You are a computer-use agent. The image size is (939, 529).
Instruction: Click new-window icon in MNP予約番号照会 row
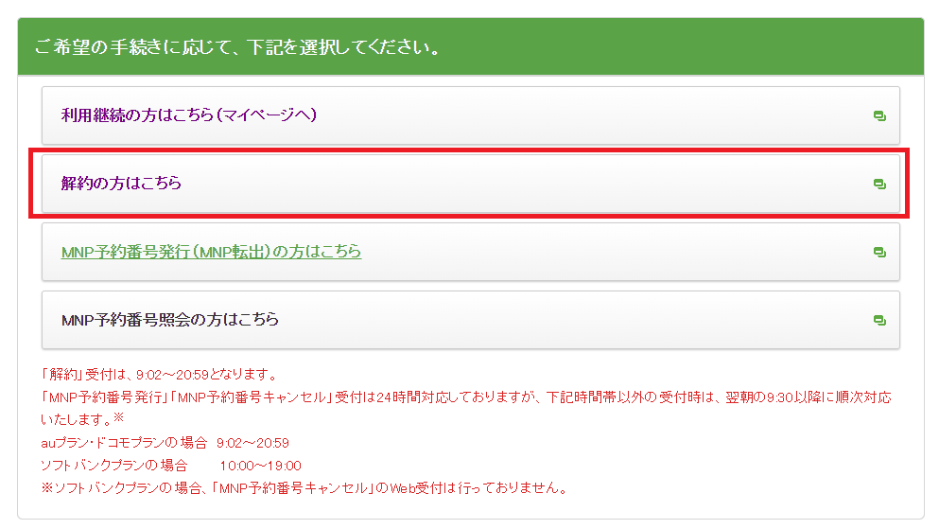coord(879,321)
